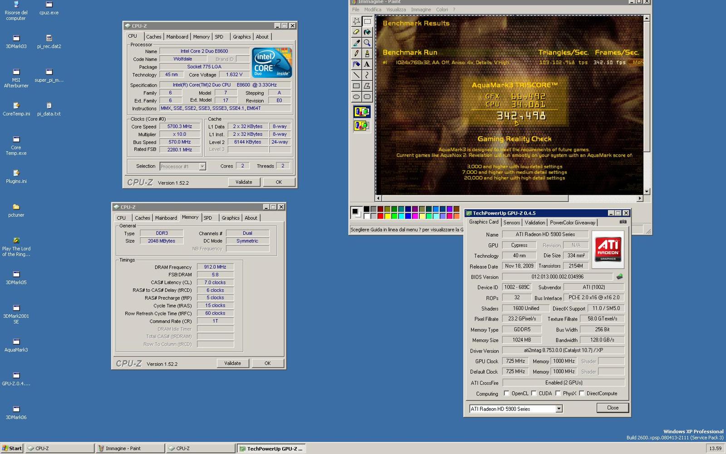Toggle the DirectCompute checkbox in GPU-Z
The image size is (726, 454).
click(x=582, y=394)
